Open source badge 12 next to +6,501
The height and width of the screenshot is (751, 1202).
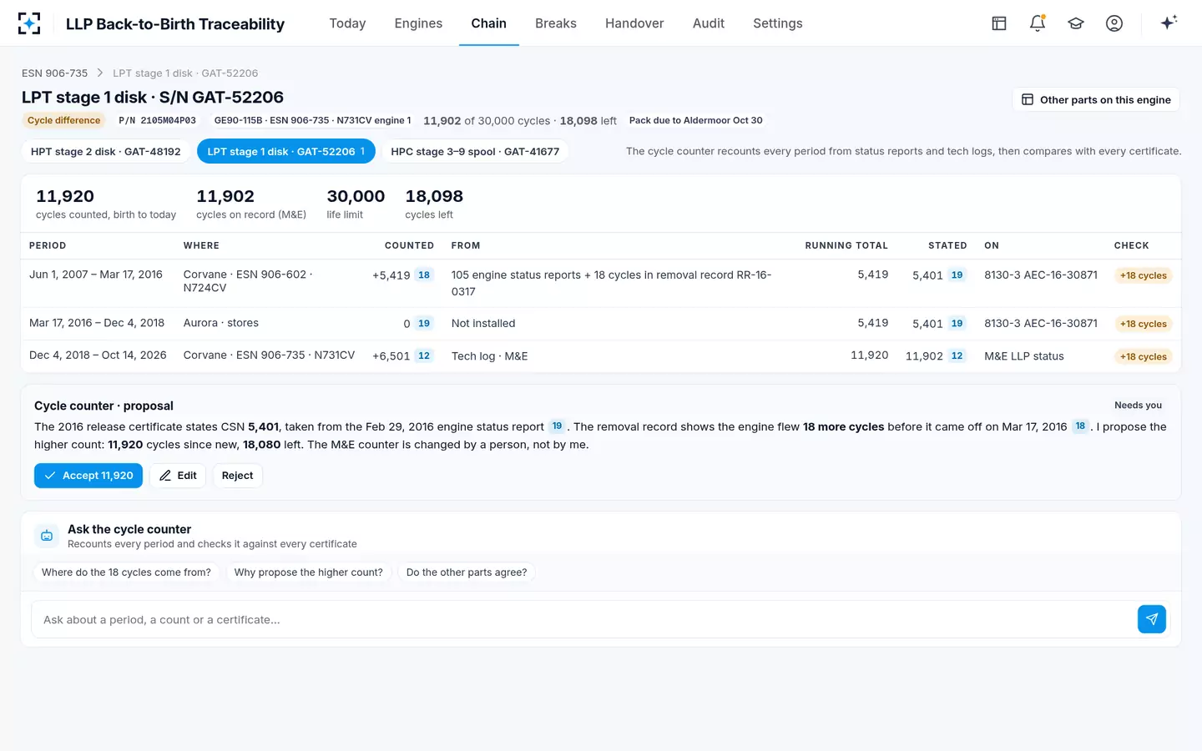pyautogui.click(x=424, y=356)
